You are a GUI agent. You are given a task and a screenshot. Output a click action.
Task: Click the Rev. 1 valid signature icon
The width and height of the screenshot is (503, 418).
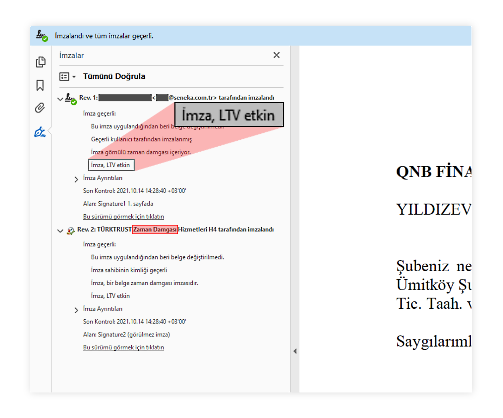tap(71, 99)
